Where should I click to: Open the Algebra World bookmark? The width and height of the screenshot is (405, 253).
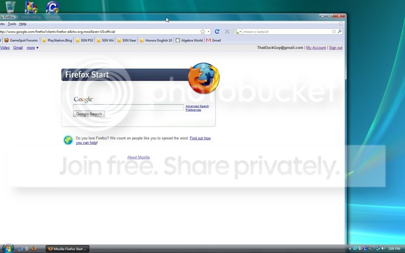[x=189, y=40]
